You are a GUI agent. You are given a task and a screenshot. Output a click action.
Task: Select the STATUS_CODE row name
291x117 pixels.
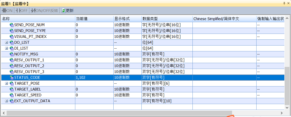(27, 78)
